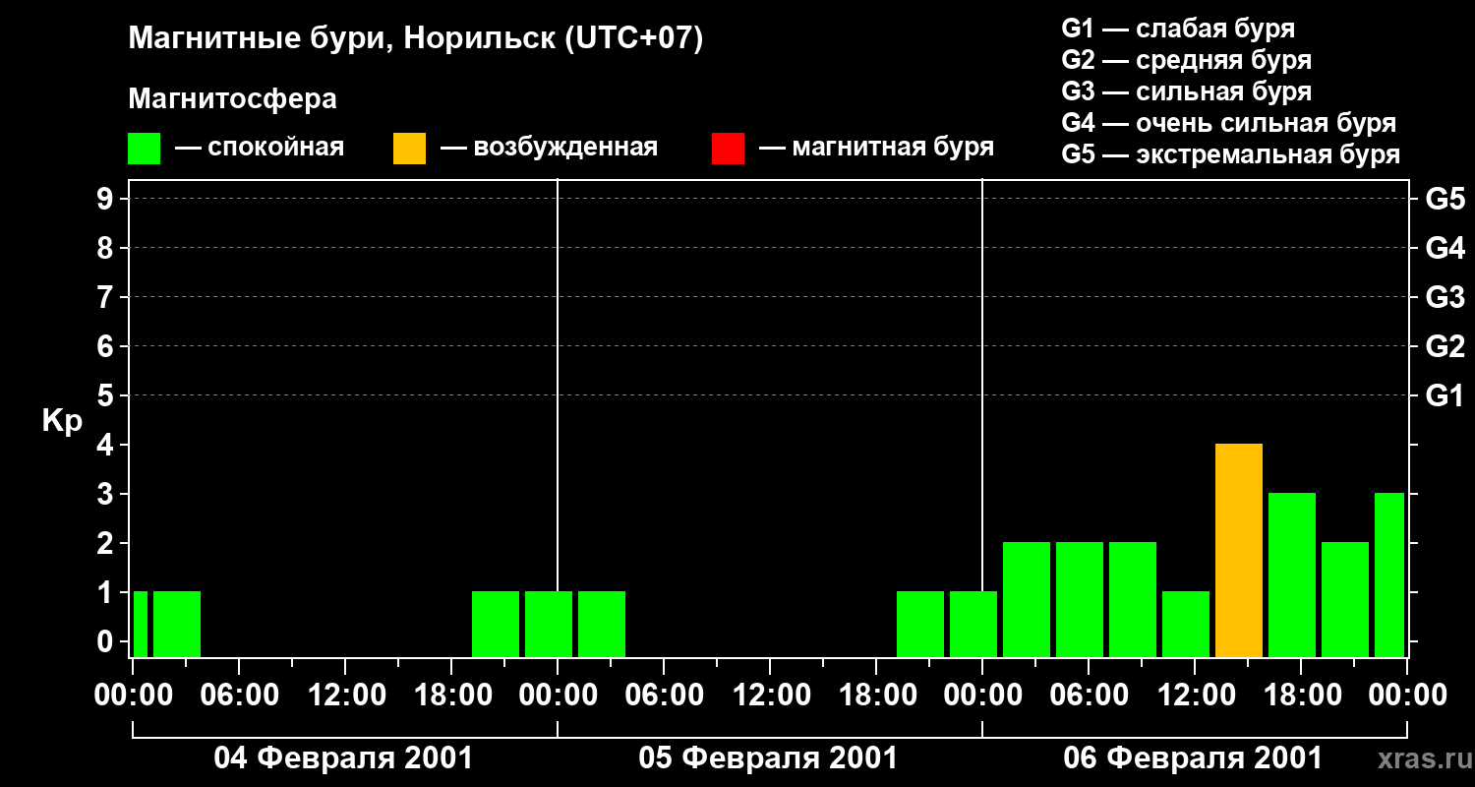The width and height of the screenshot is (1475, 787).
Task: Click the G3 label on the right axis
Action: click(1445, 297)
